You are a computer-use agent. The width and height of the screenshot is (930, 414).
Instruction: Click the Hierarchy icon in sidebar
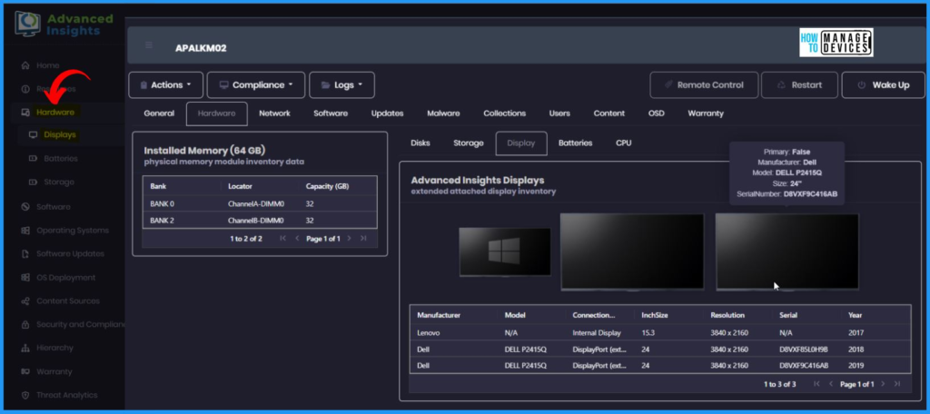click(x=25, y=348)
